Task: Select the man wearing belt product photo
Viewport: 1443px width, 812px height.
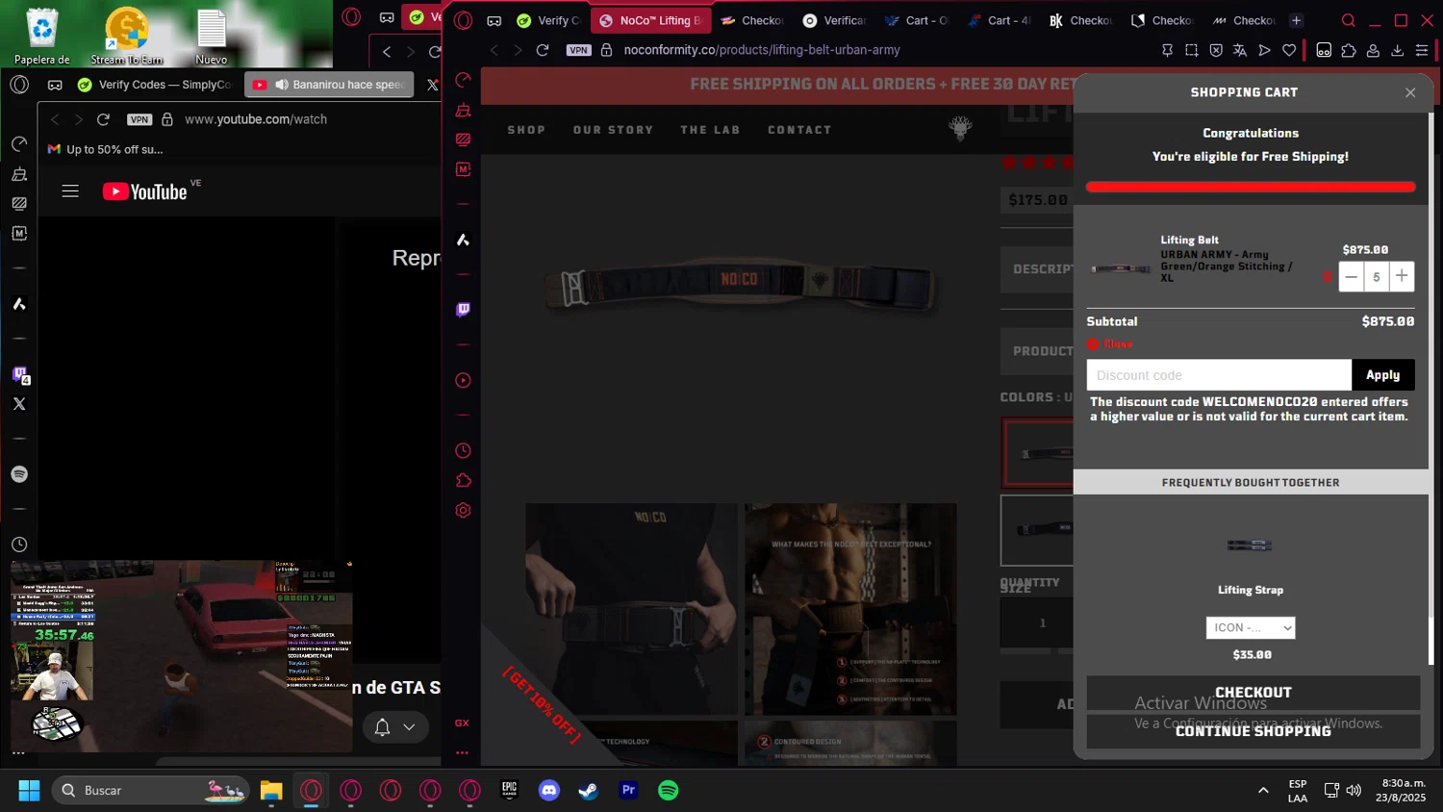Action: pyautogui.click(x=631, y=609)
